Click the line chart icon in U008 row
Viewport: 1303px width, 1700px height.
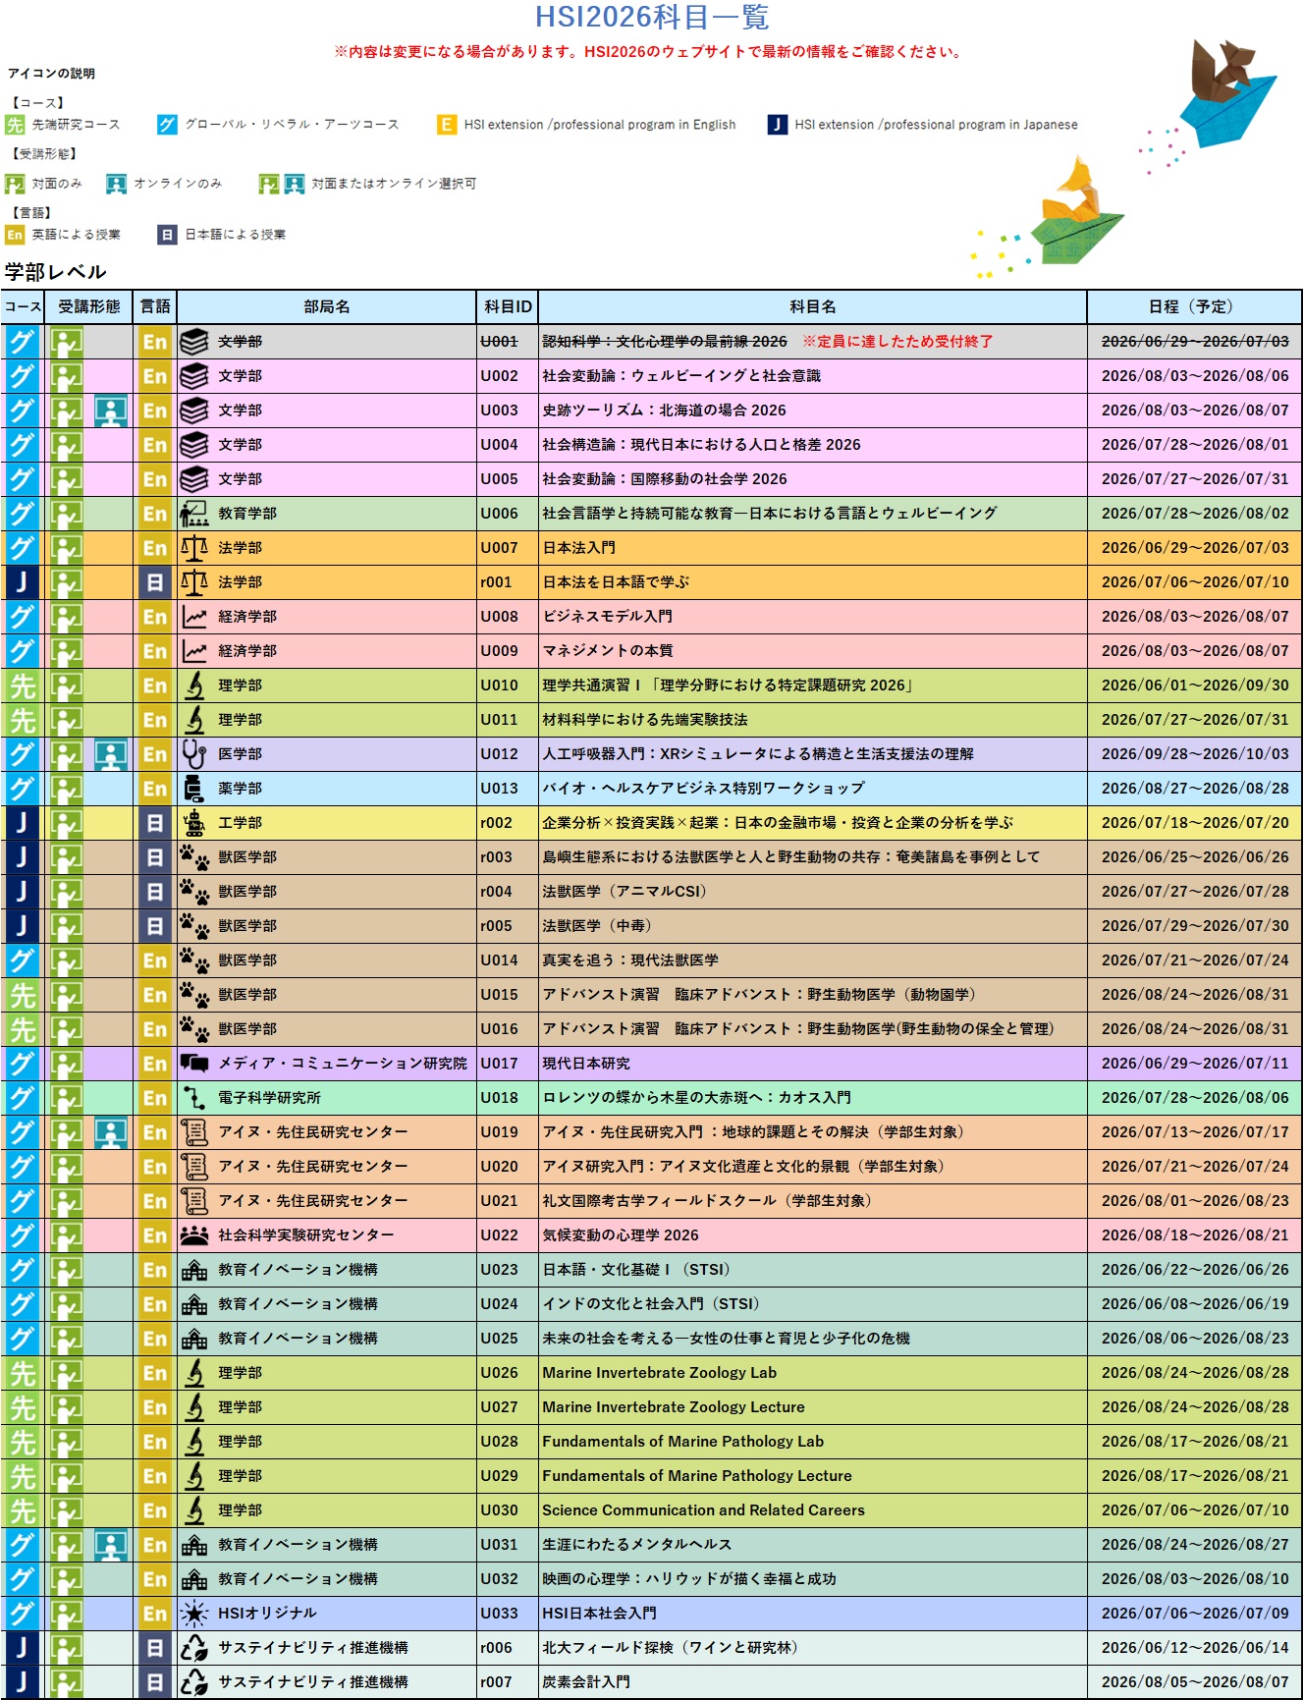[x=194, y=617]
